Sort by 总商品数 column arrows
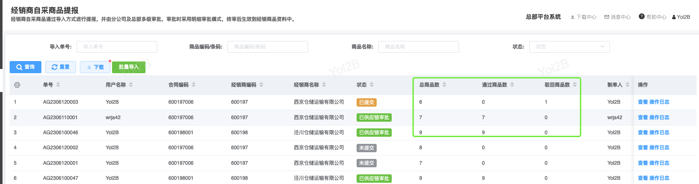699x184 pixels. point(444,85)
